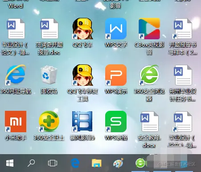Select the 回收站 recycle bin icon
This screenshot has height=172, width=201.
pos(49,75)
